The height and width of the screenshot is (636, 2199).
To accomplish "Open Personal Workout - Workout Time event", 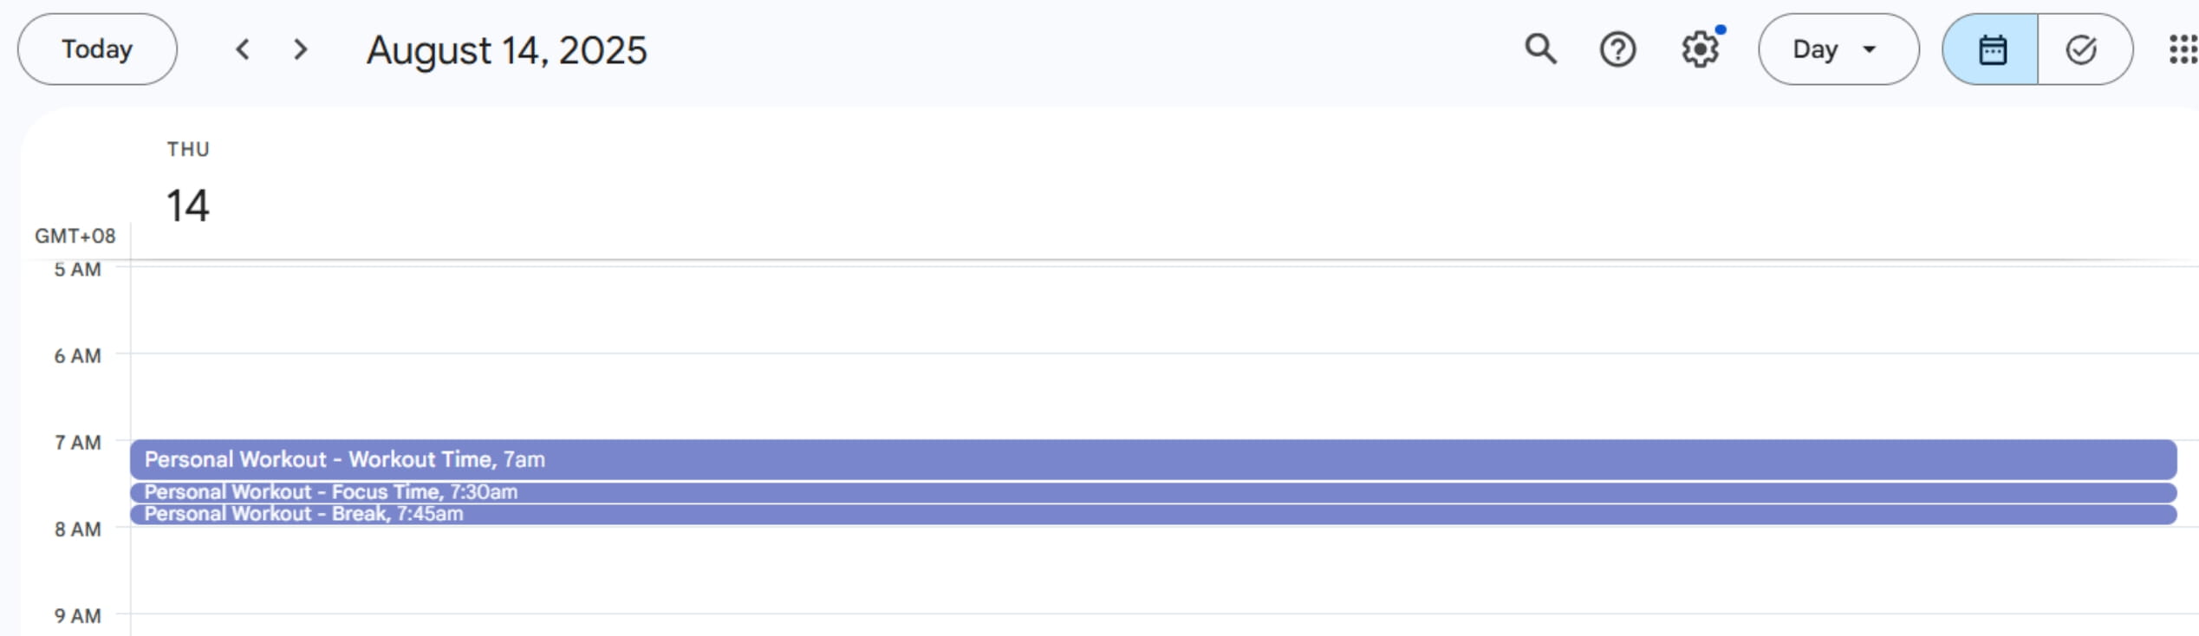I will 1153,459.
